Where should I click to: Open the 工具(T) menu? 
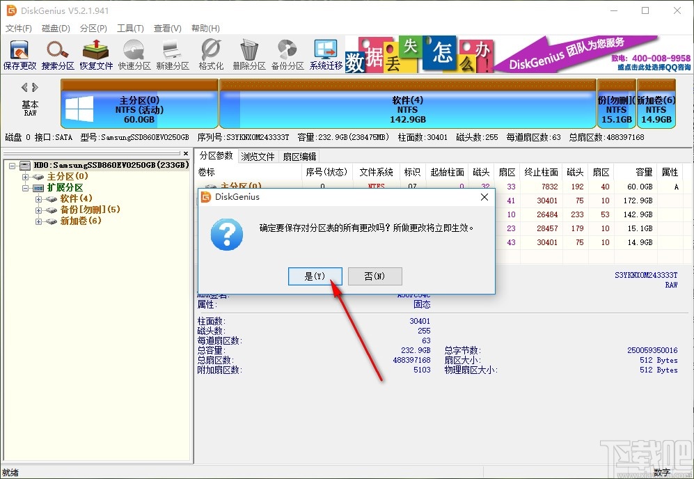click(130, 29)
